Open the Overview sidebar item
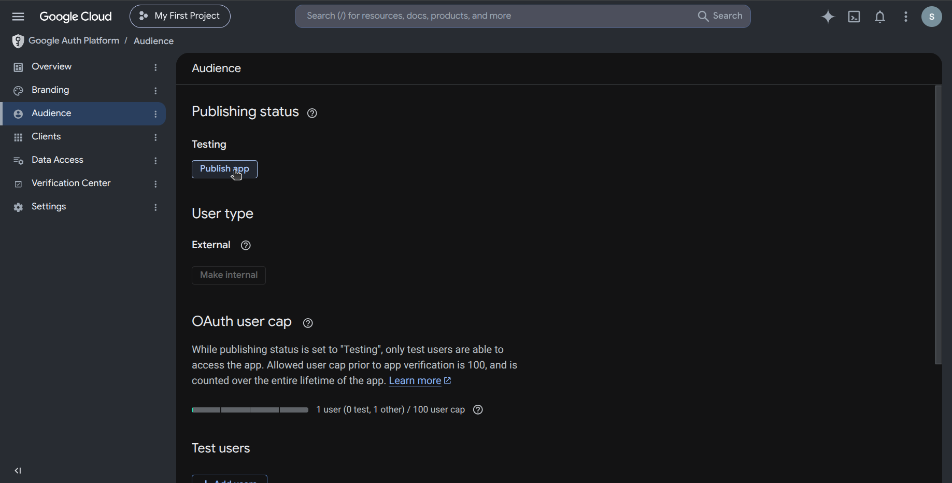The image size is (952, 483). tap(83, 67)
